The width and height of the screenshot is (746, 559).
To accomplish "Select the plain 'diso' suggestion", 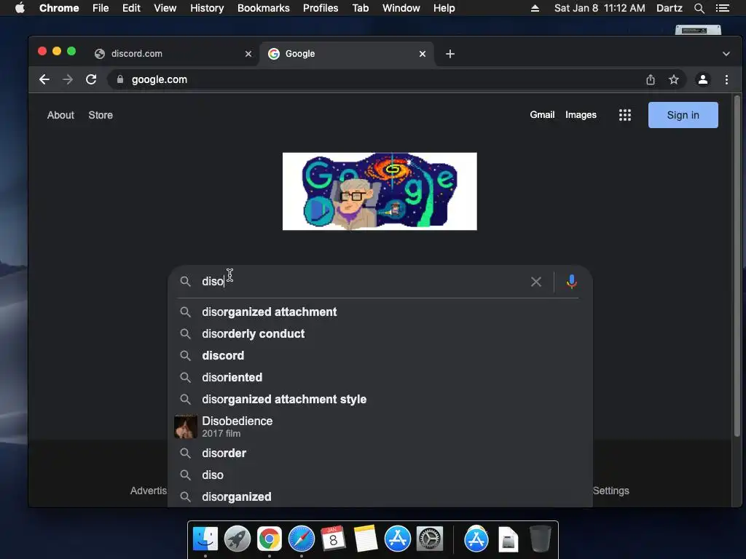I will 380,475.
